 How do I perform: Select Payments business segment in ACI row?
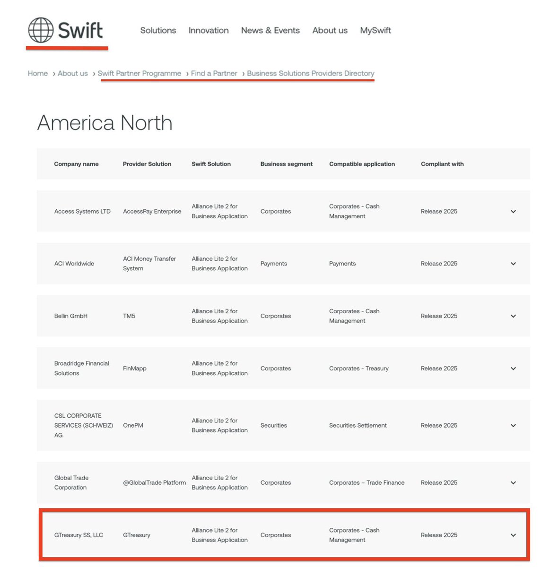coord(274,264)
